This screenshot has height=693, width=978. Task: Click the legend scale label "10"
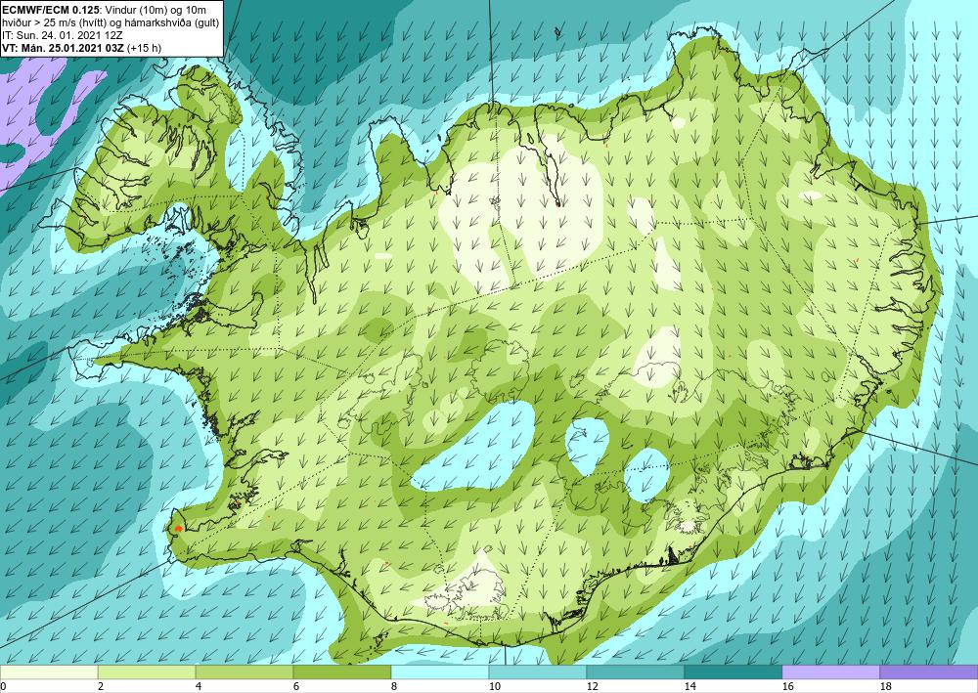(x=494, y=686)
